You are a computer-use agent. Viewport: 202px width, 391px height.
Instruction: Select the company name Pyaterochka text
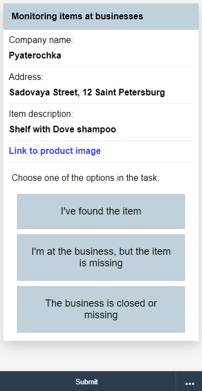click(x=35, y=55)
